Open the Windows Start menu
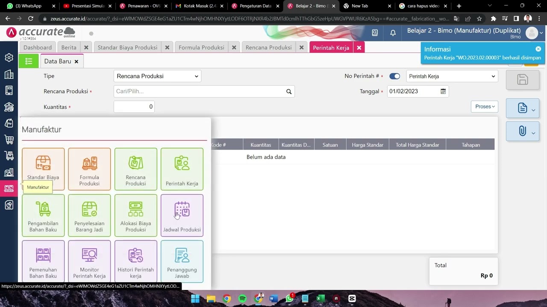 pos(195,298)
